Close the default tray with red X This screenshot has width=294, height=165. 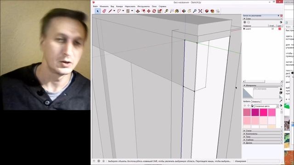tap(281, 16)
